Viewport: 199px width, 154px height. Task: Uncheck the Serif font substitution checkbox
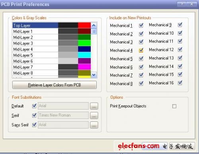click(34, 115)
